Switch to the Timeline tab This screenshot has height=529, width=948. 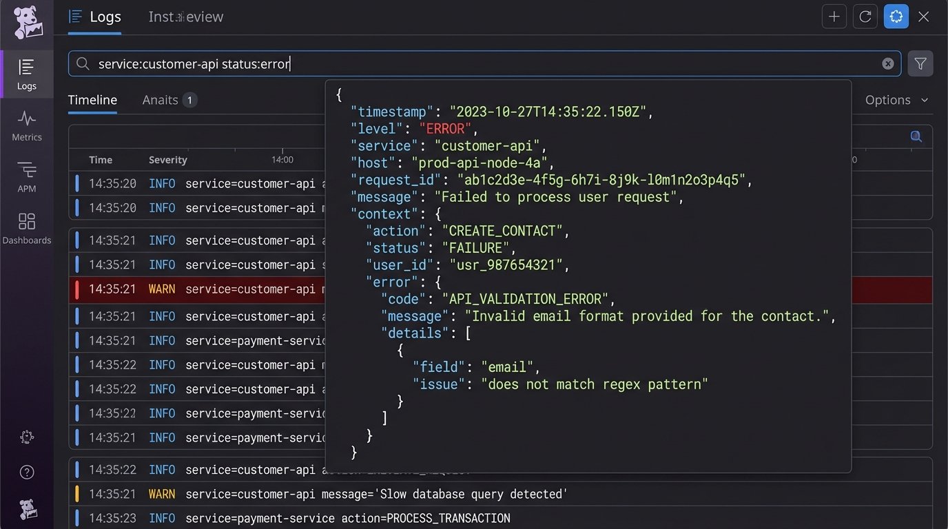point(92,100)
